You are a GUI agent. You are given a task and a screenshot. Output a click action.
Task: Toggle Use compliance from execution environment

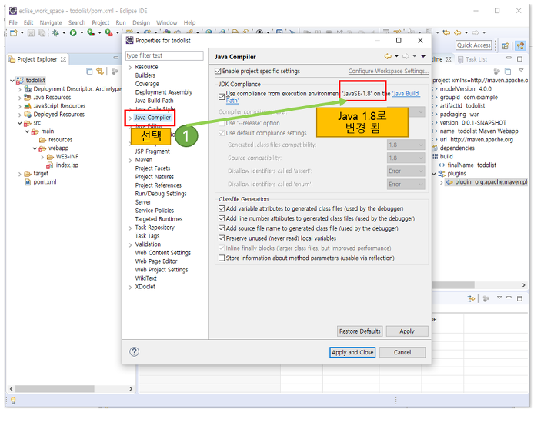point(222,97)
